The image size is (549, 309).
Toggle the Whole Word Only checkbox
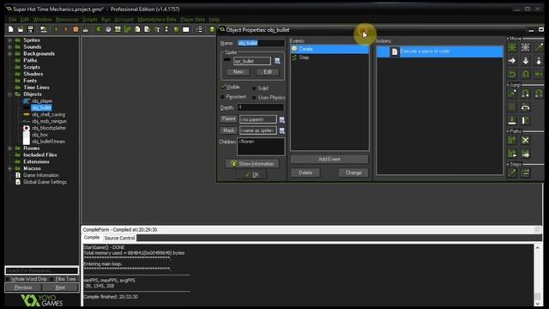coord(8,279)
